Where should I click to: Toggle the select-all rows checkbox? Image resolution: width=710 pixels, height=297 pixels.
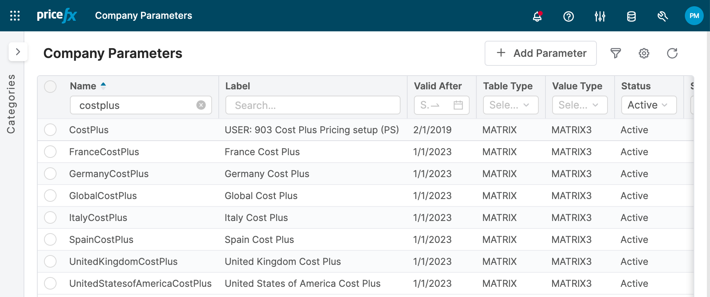pos(50,87)
